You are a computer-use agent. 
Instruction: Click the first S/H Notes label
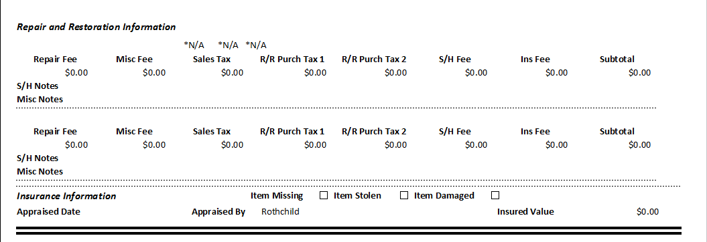coord(38,86)
